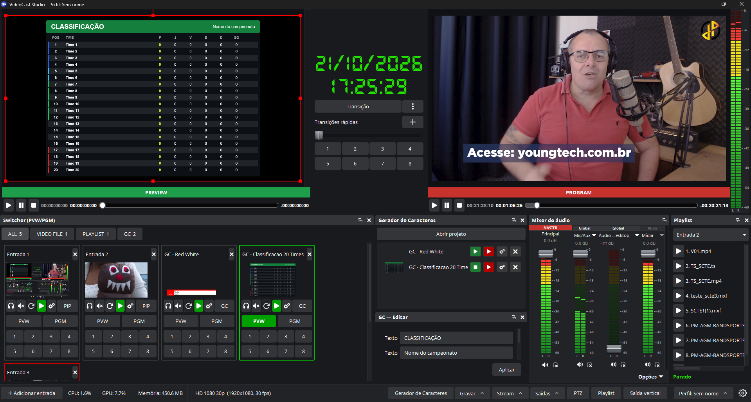
Task: Open settings gears of GC - Classificacao 20 Times
Action: pos(287,306)
